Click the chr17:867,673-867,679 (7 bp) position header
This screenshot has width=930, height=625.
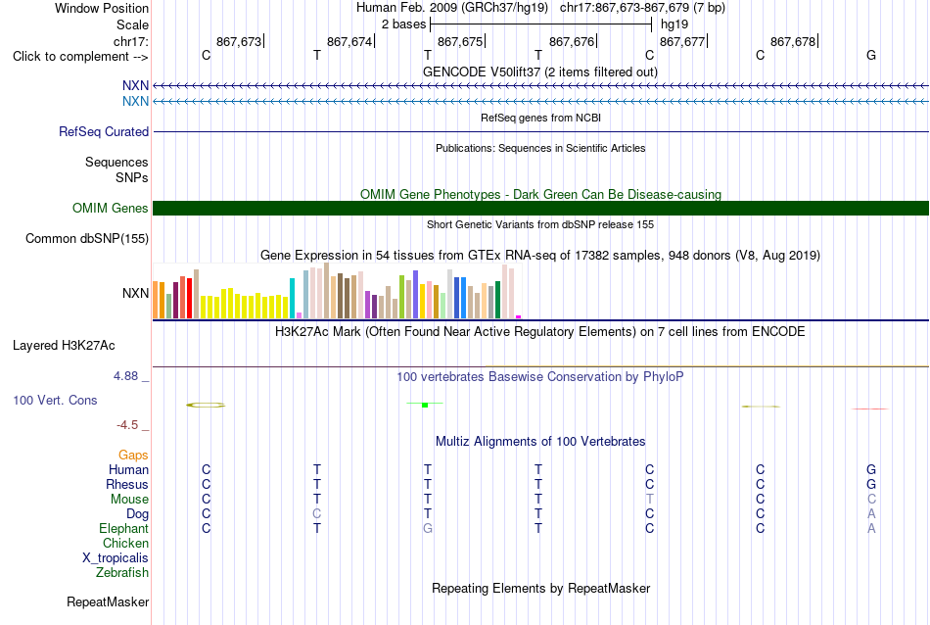point(642,8)
